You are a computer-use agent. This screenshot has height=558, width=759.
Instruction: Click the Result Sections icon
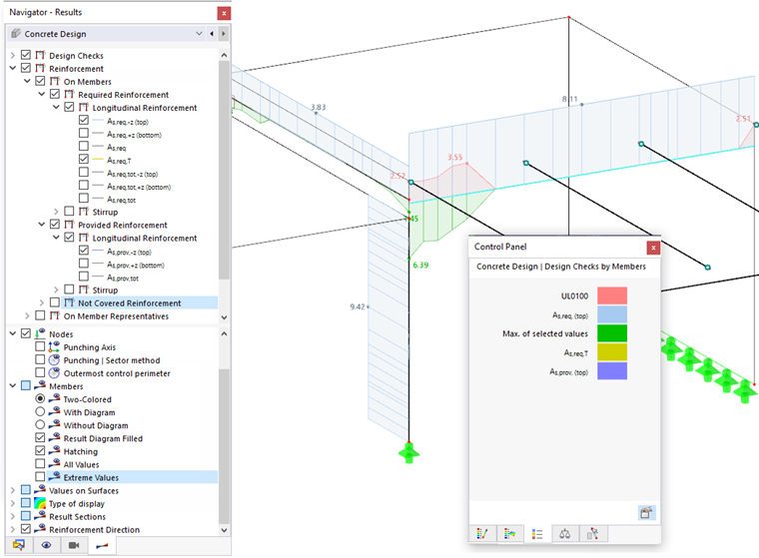tap(40, 516)
